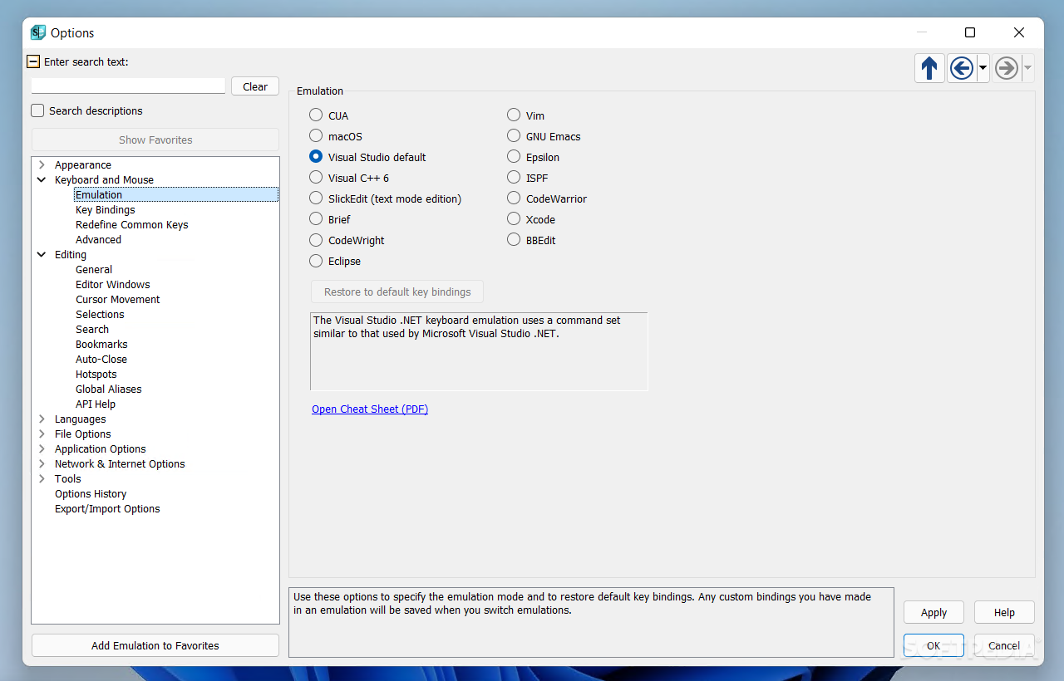Select the Eclipse emulation option
This screenshot has height=681, width=1064.
[x=316, y=261]
